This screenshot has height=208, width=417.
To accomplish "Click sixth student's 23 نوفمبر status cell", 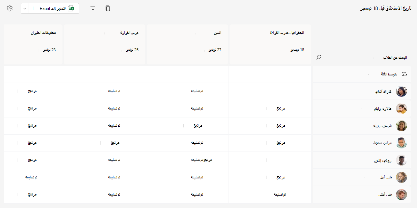I will pos(33,177).
